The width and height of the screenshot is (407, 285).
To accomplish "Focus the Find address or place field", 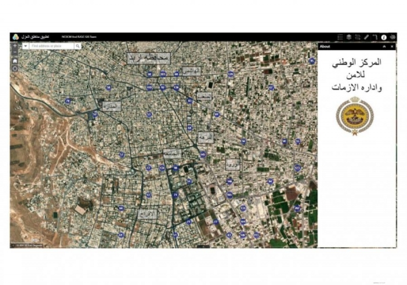I will pos(52,46).
